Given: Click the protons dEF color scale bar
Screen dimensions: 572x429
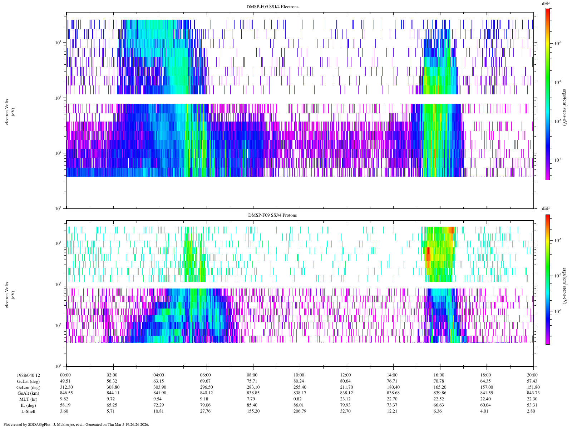Looking at the screenshot, I should tap(547, 279).
